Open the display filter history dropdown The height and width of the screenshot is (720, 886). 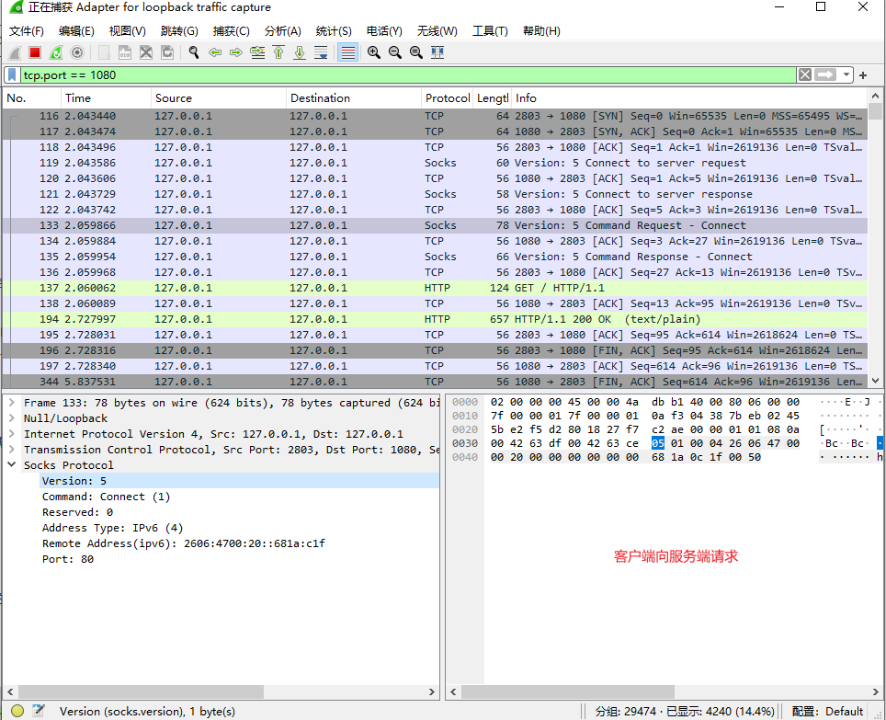pyautogui.click(x=846, y=74)
